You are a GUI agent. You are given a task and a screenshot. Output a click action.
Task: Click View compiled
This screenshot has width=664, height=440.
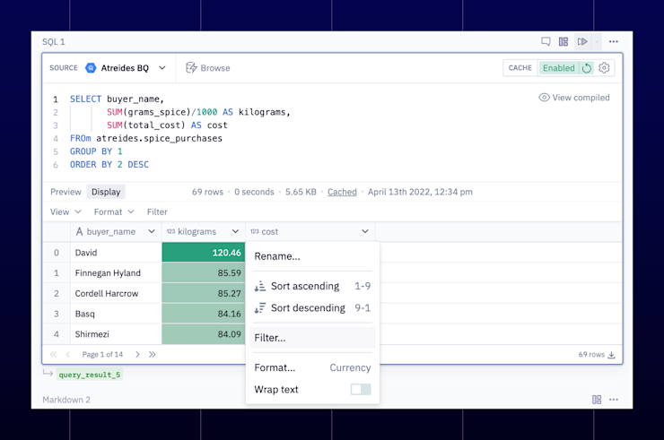(x=573, y=98)
